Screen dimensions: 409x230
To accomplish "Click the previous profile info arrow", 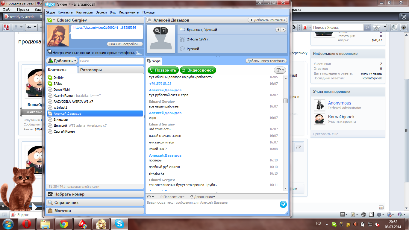I will pyautogui.click(x=278, y=30).
